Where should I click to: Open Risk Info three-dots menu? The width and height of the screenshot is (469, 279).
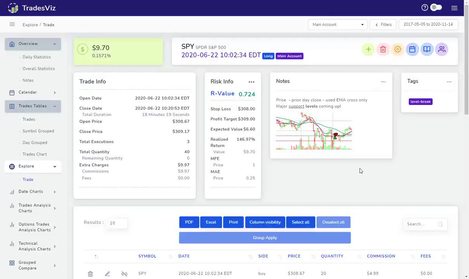pos(252,82)
